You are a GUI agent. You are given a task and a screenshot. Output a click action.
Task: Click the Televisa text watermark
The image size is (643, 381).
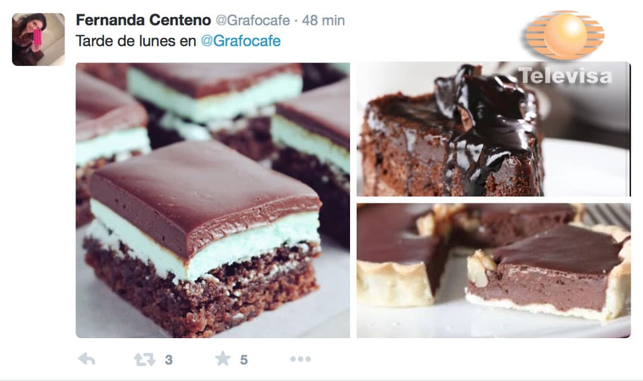point(565,76)
